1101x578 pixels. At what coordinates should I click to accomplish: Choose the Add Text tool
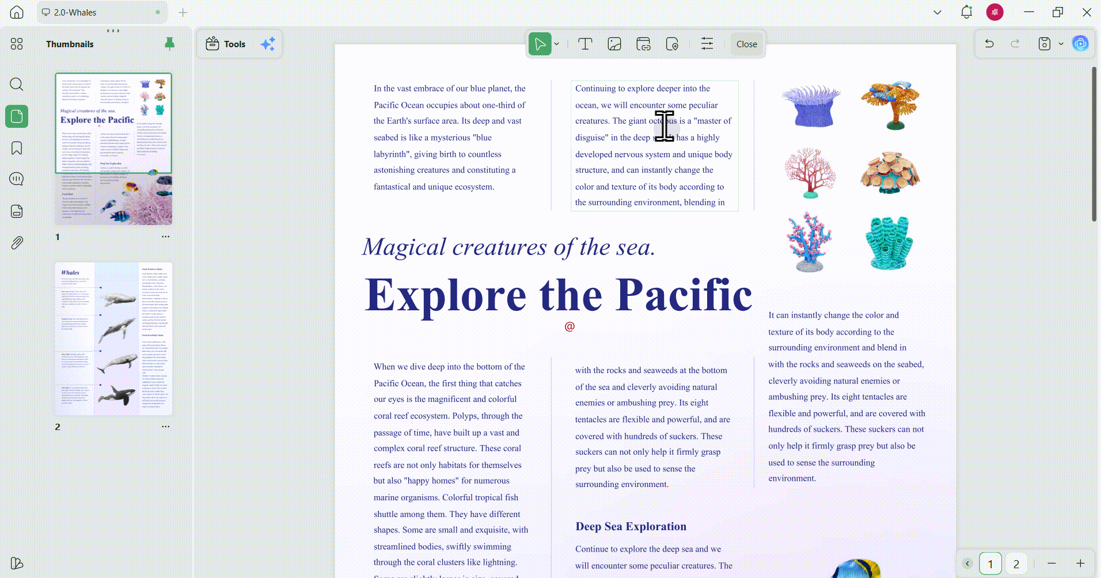coord(585,44)
